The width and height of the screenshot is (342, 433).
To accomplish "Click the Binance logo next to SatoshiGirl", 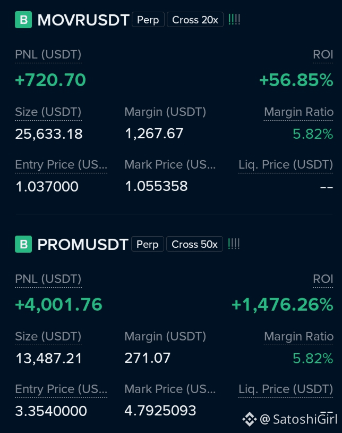I will pyautogui.click(x=250, y=419).
